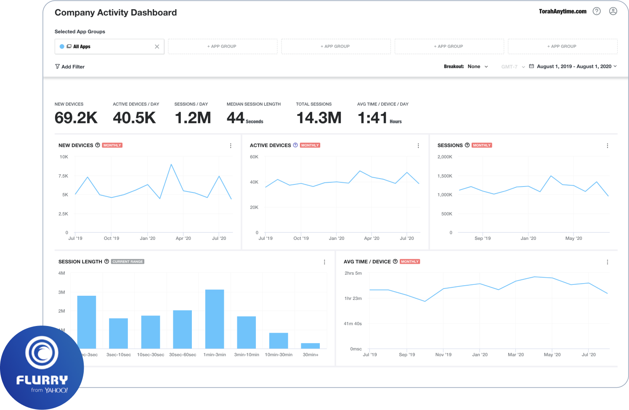
Task: Click the Company Activity Dashboard title
Action: [116, 13]
